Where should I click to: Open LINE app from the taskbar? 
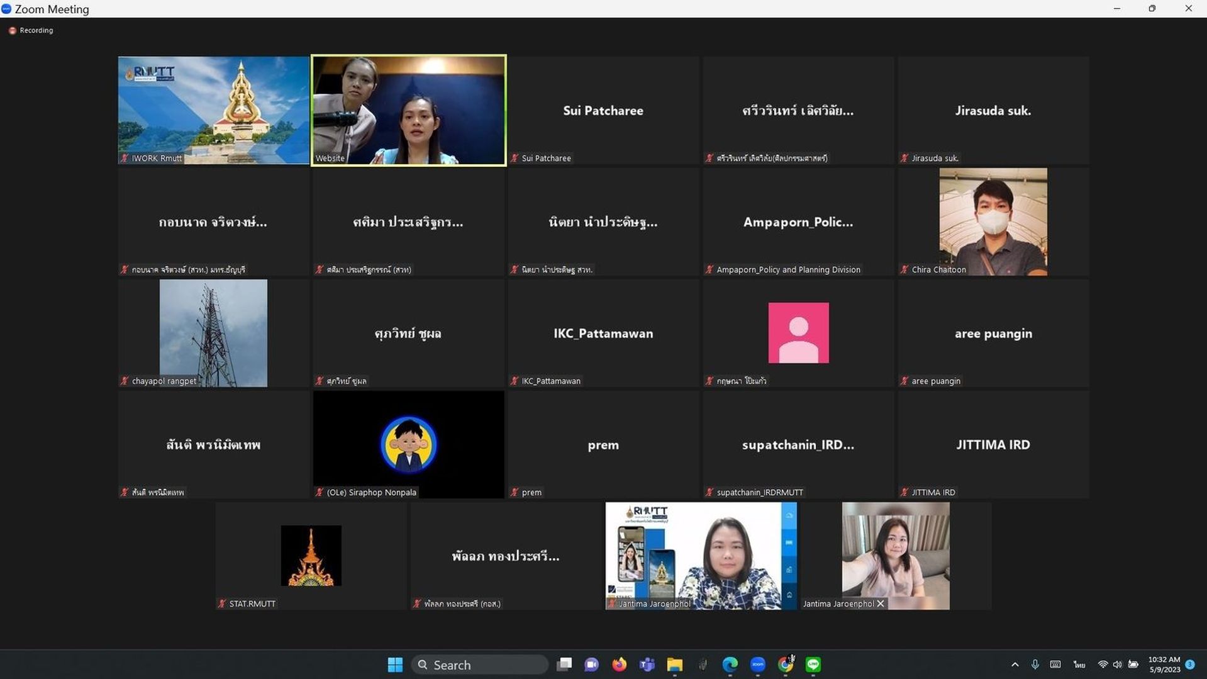813,665
